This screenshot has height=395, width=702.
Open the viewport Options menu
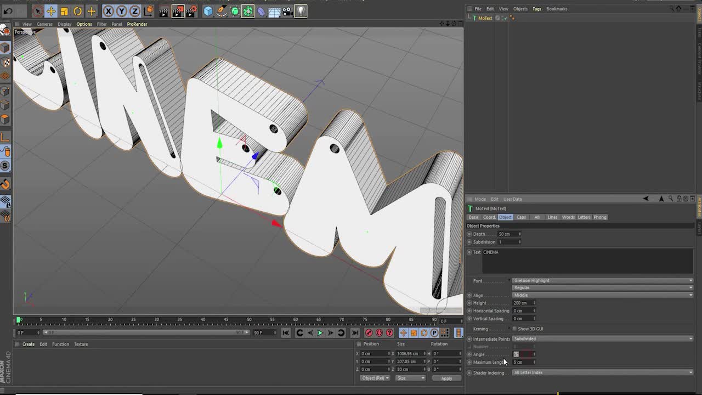pyautogui.click(x=84, y=24)
